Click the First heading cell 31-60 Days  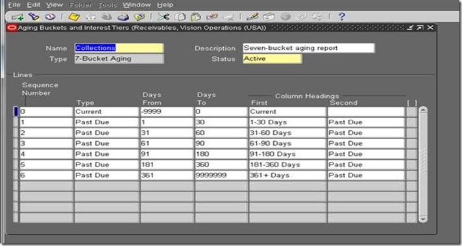coord(287,133)
